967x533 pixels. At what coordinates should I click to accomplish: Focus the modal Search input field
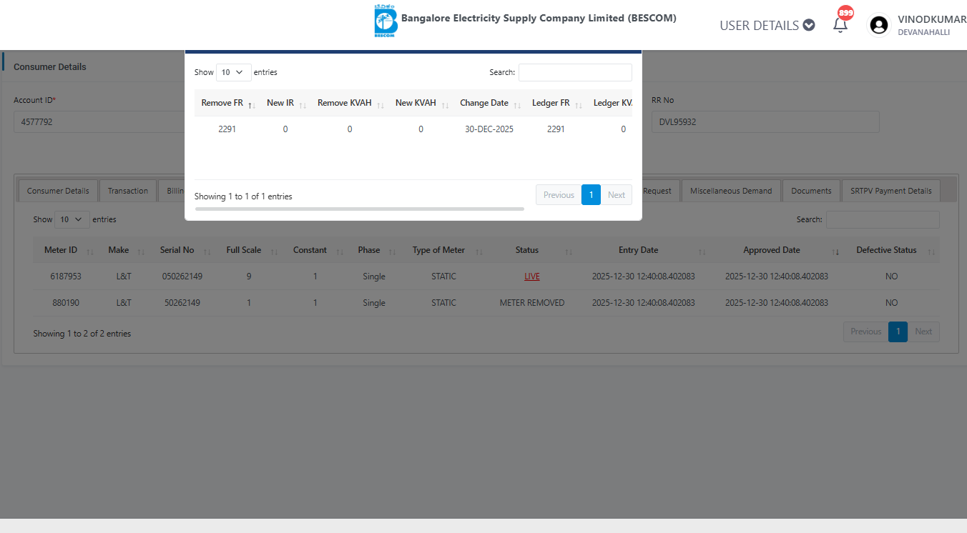click(575, 72)
